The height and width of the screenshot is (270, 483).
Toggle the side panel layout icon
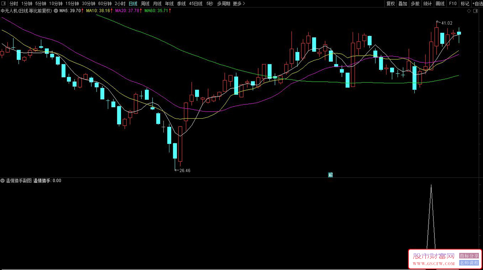pos(475,11)
